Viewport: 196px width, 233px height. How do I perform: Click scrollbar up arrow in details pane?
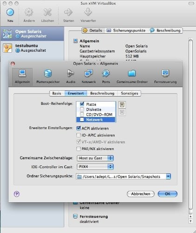(x=191, y=216)
